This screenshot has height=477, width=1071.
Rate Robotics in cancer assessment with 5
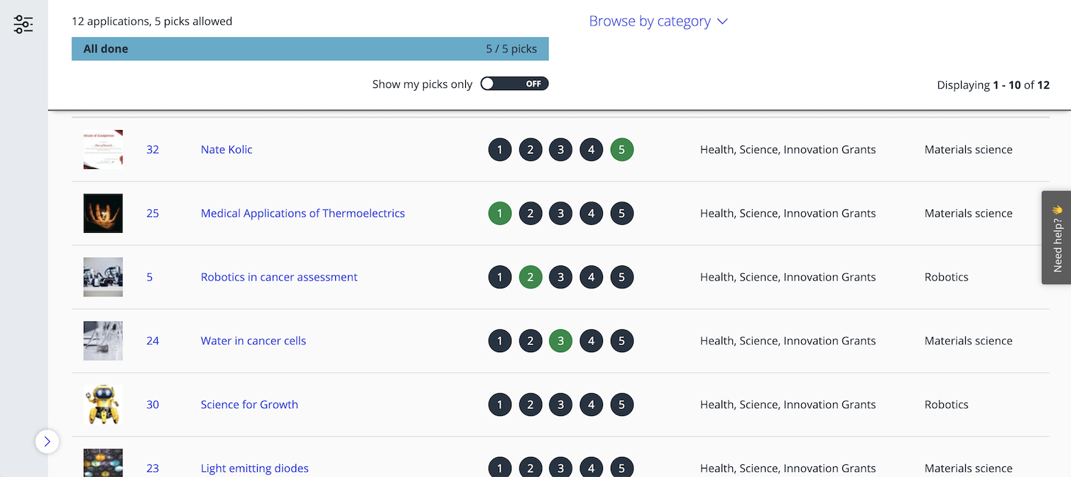[x=621, y=277]
